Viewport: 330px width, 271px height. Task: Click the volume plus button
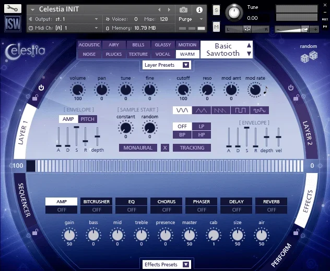click(x=315, y=29)
